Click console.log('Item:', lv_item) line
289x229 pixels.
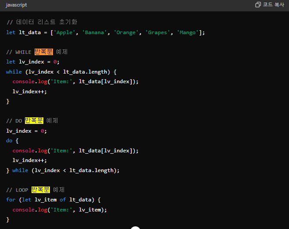click(60, 210)
